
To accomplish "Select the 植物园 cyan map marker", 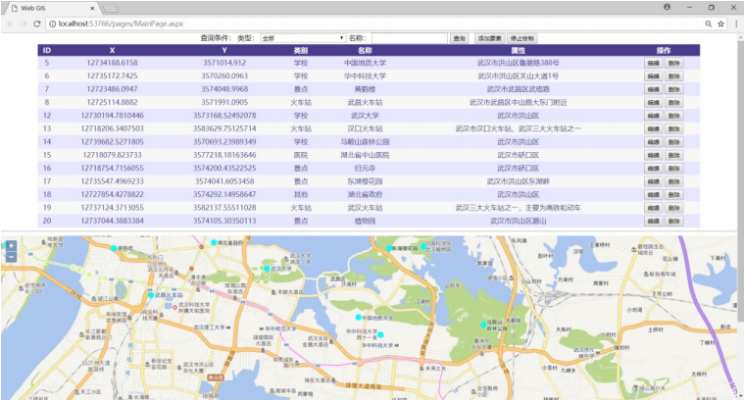I will [423, 247].
